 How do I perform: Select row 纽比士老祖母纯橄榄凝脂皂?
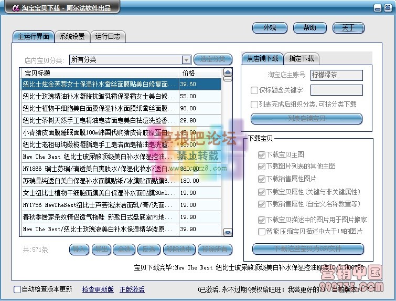(x=121, y=144)
